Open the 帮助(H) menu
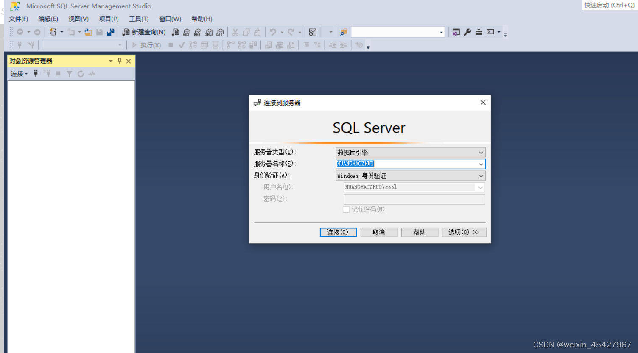 click(201, 19)
